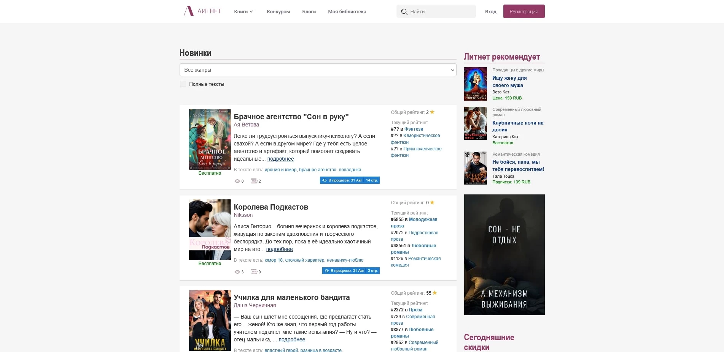Viewport: 724px width, 352px height.
Task: Click the Вход login link
Action: (490, 12)
